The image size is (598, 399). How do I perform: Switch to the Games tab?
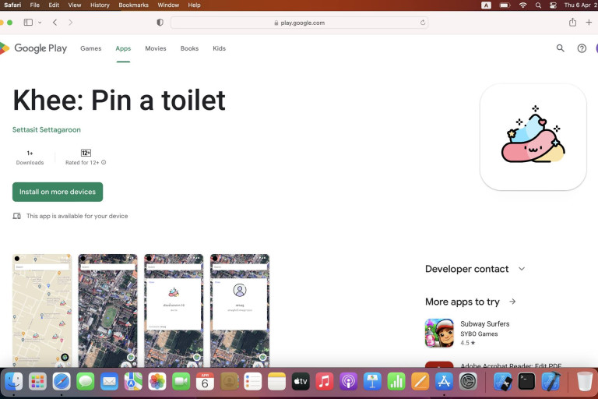(91, 48)
